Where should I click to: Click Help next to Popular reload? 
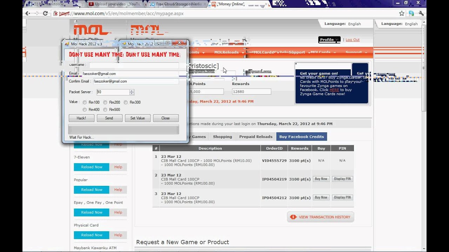(x=118, y=190)
